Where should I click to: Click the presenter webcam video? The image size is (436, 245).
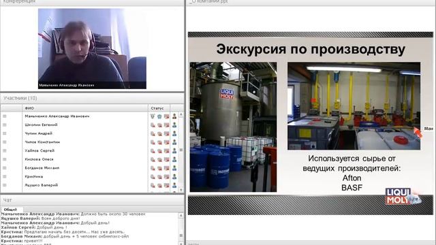point(92,48)
